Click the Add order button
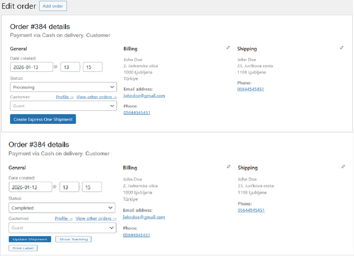Image resolution: width=354 pixels, height=256 pixels. click(53, 6)
